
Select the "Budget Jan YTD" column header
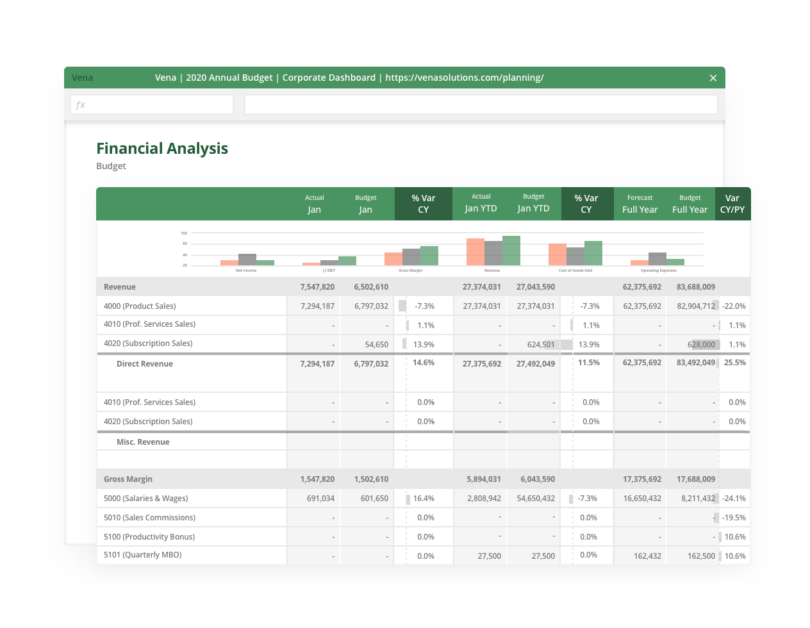[533, 203]
